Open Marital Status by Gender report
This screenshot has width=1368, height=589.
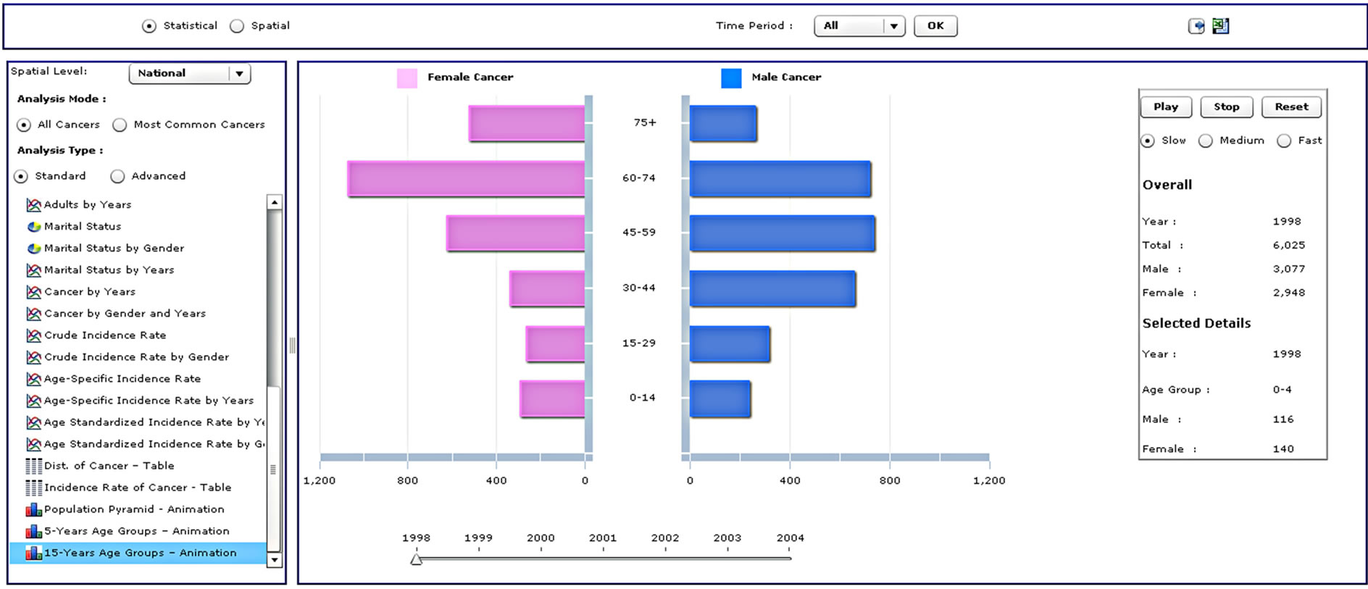point(114,248)
